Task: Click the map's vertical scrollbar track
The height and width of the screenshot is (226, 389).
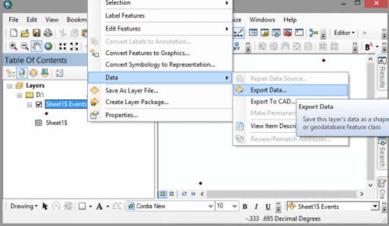Action: (370, 121)
